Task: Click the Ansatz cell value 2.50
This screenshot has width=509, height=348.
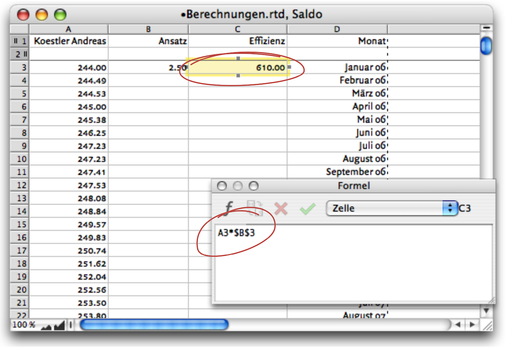Action: (x=148, y=67)
